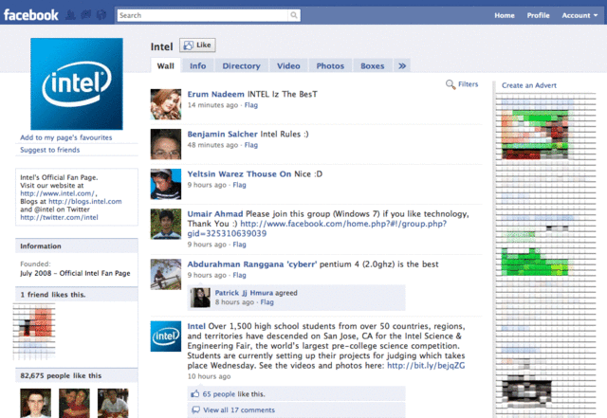Open Umair Ahmad's profile picture
The image size is (607, 418).
pos(166,224)
